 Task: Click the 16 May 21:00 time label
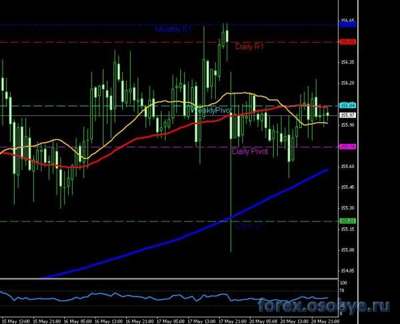tap(140, 321)
